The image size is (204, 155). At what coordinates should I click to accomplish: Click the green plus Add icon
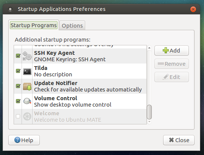[166, 50]
